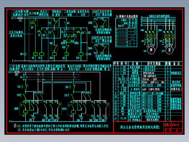Click the KA1 relay coil box

point(54,54)
